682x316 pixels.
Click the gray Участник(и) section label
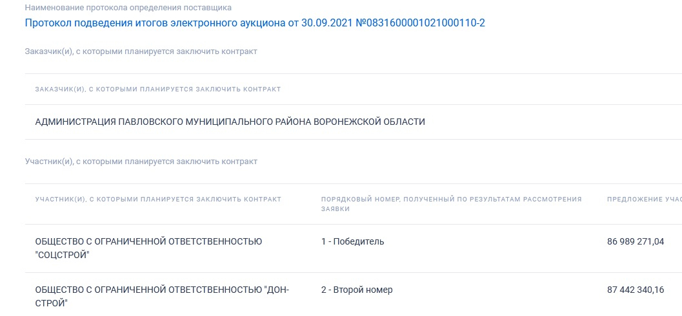tap(141, 162)
